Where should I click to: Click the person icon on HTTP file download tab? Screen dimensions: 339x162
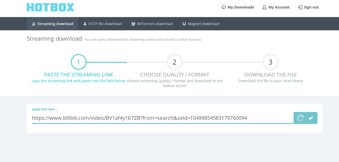click(85, 24)
